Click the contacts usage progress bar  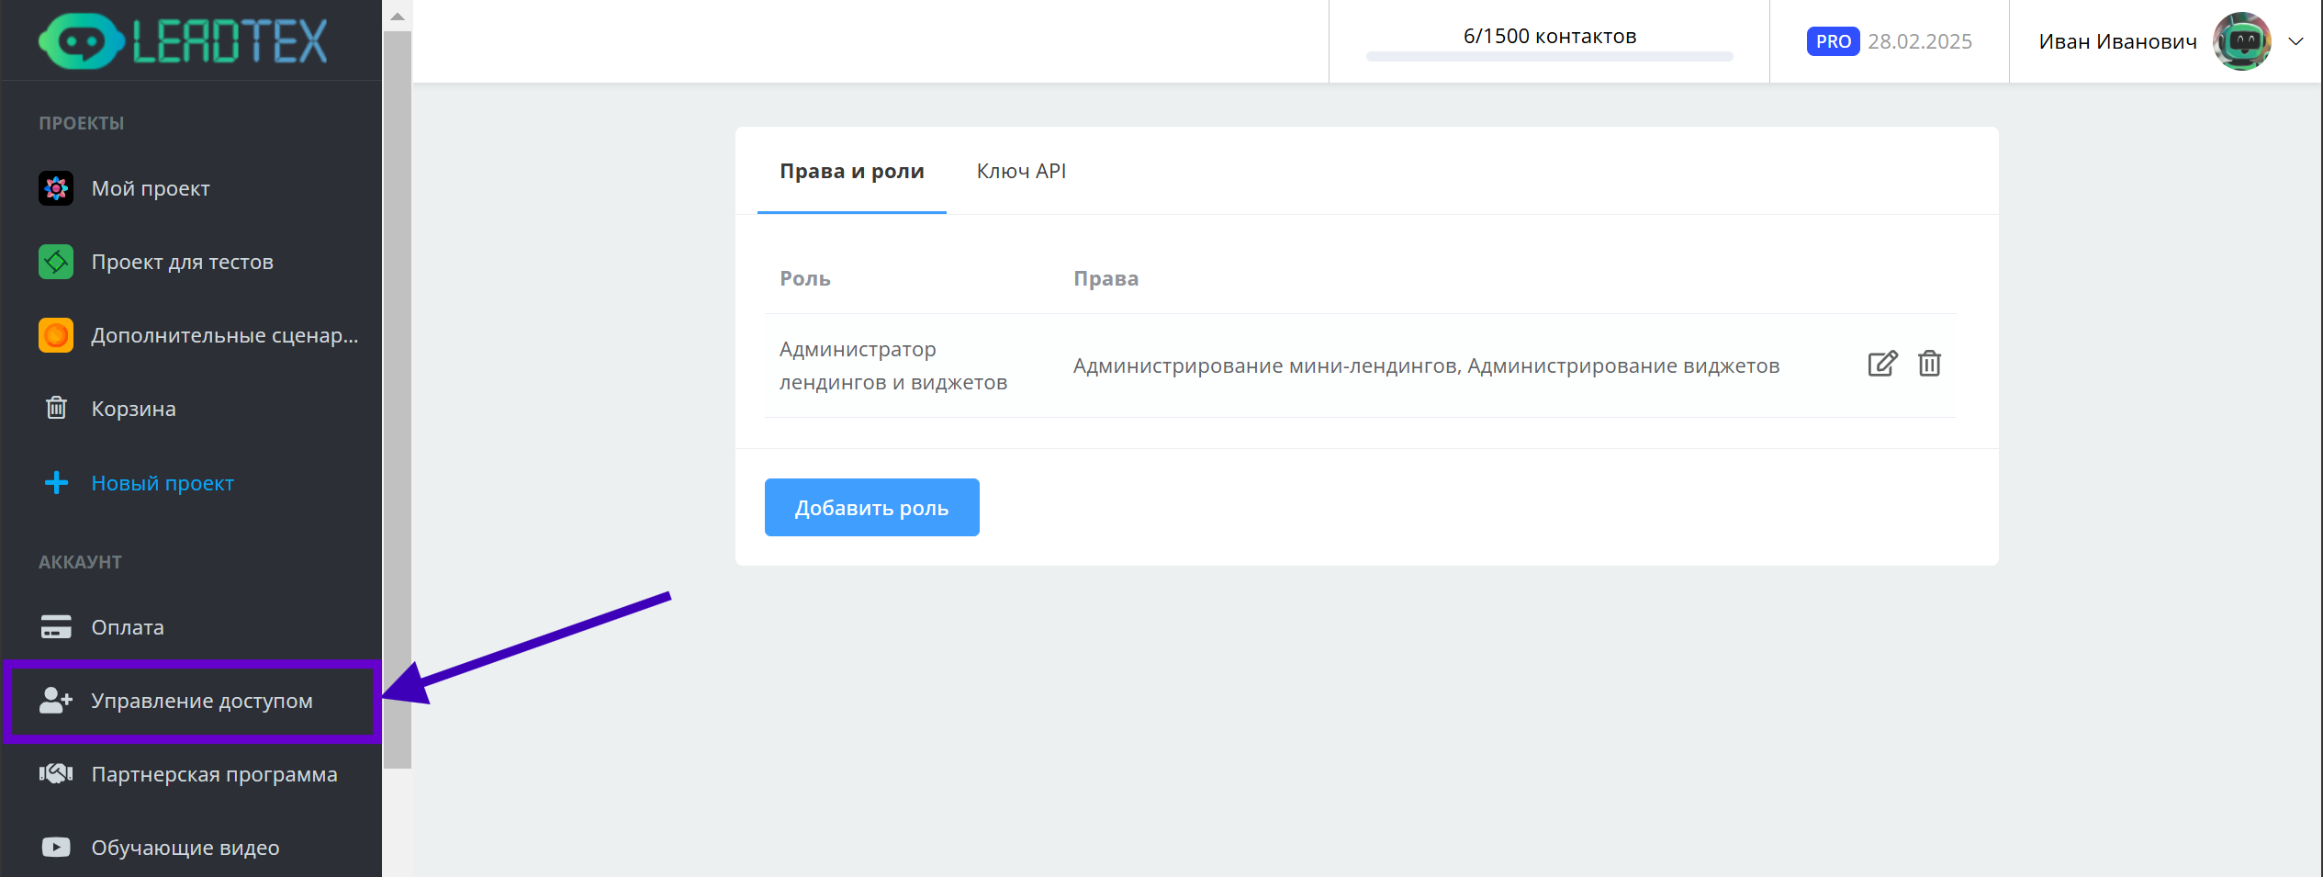[x=1549, y=57]
